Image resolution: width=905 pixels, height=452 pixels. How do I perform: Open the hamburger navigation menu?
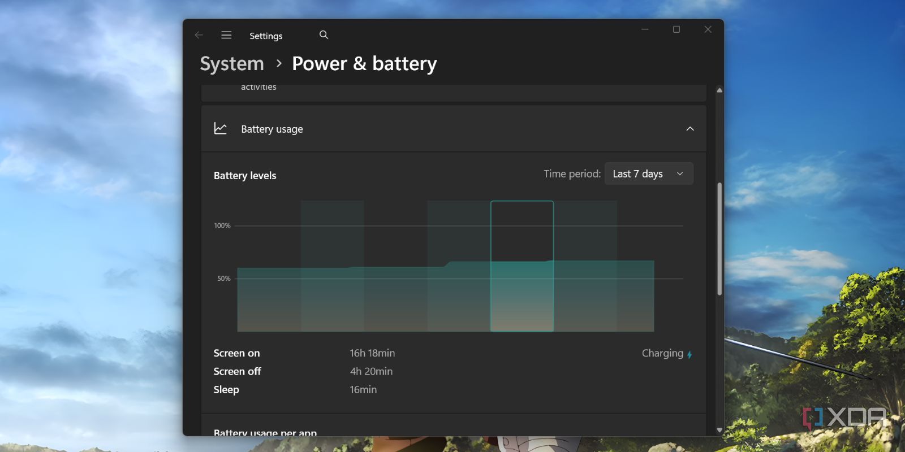click(226, 35)
